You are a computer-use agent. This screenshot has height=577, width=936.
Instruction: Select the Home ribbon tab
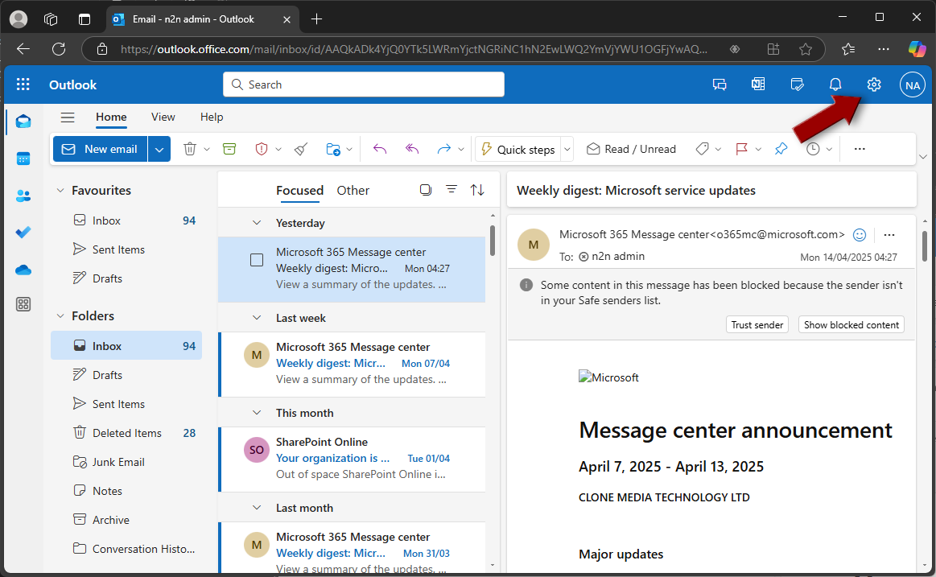(x=111, y=117)
